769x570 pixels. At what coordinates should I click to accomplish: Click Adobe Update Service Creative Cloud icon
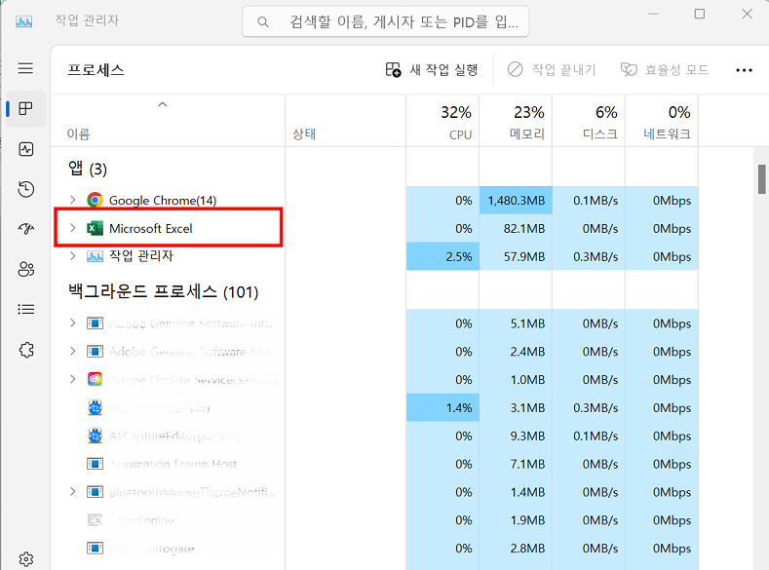tap(95, 379)
